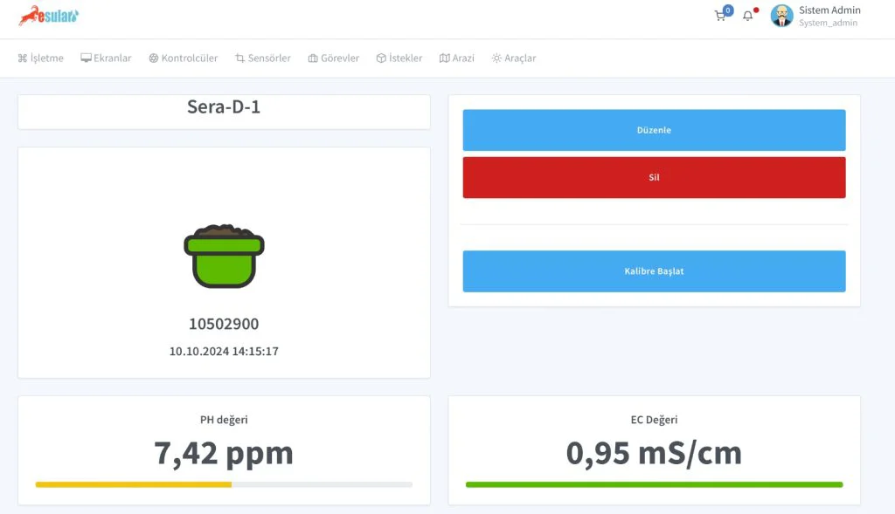895x514 pixels.
Task: Open the notifications bell icon
Action: 747,16
